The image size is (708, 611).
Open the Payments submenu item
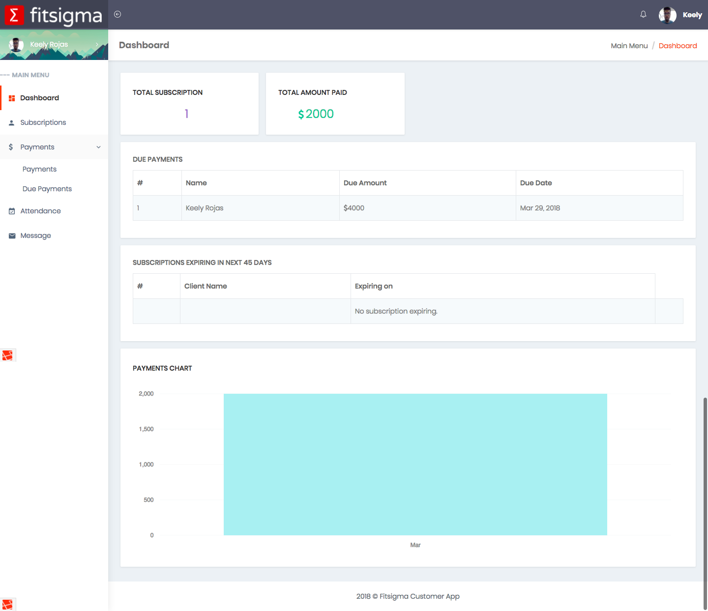pyautogui.click(x=39, y=169)
